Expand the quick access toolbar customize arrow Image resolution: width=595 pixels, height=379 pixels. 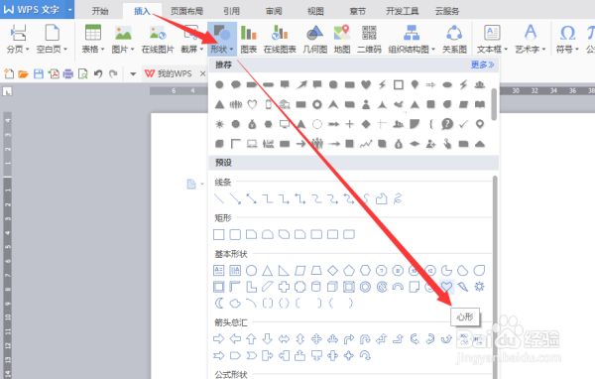point(133,74)
